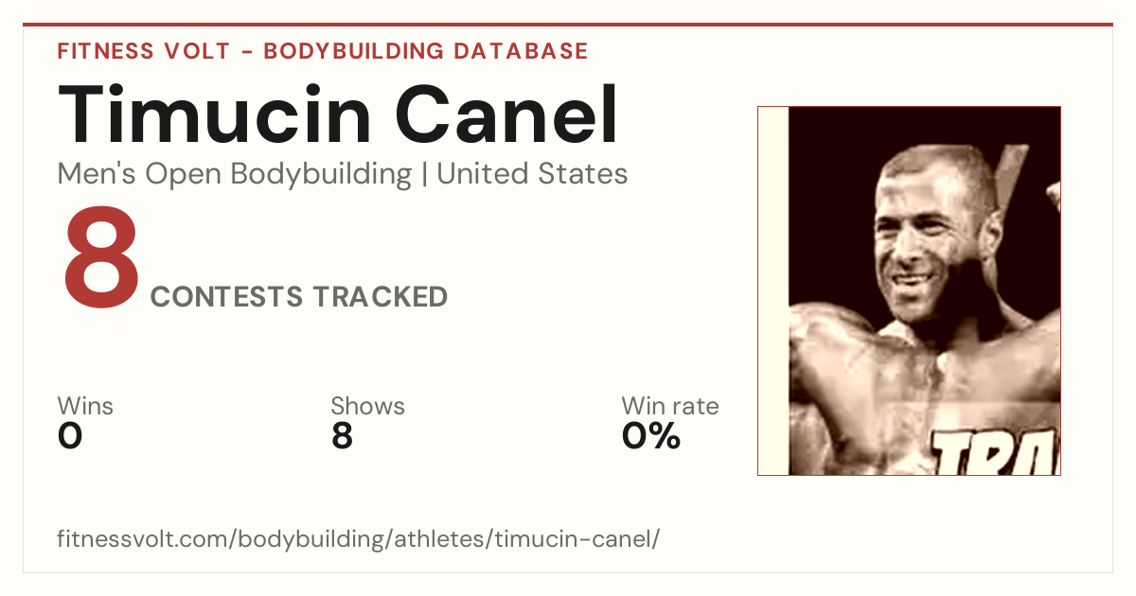Open the fitnessvolt.com athlete URL link
The width and height of the screenshot is (1136, 596).
tap(359, 540)
